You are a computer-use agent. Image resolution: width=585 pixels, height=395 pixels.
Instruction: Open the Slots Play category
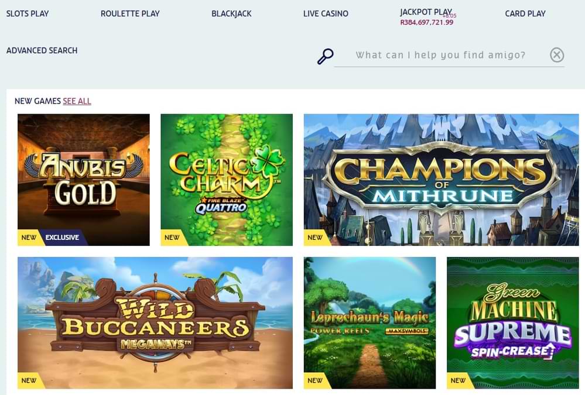(28, 14)
